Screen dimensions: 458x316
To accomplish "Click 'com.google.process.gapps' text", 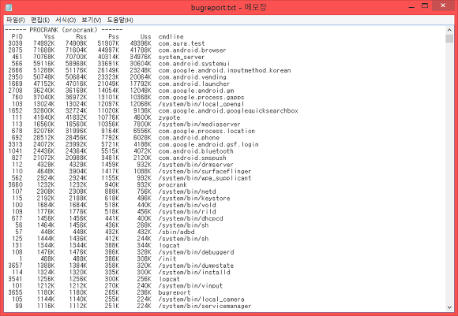I will [x=201, y=97].
